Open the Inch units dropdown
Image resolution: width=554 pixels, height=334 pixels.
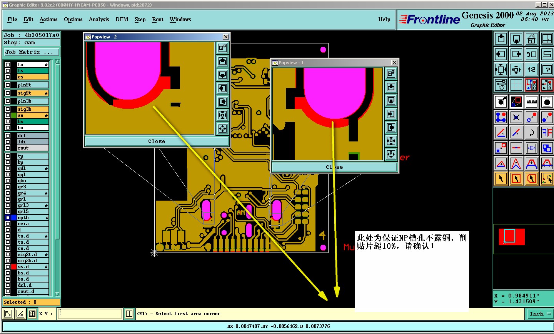tap(540, 314)
